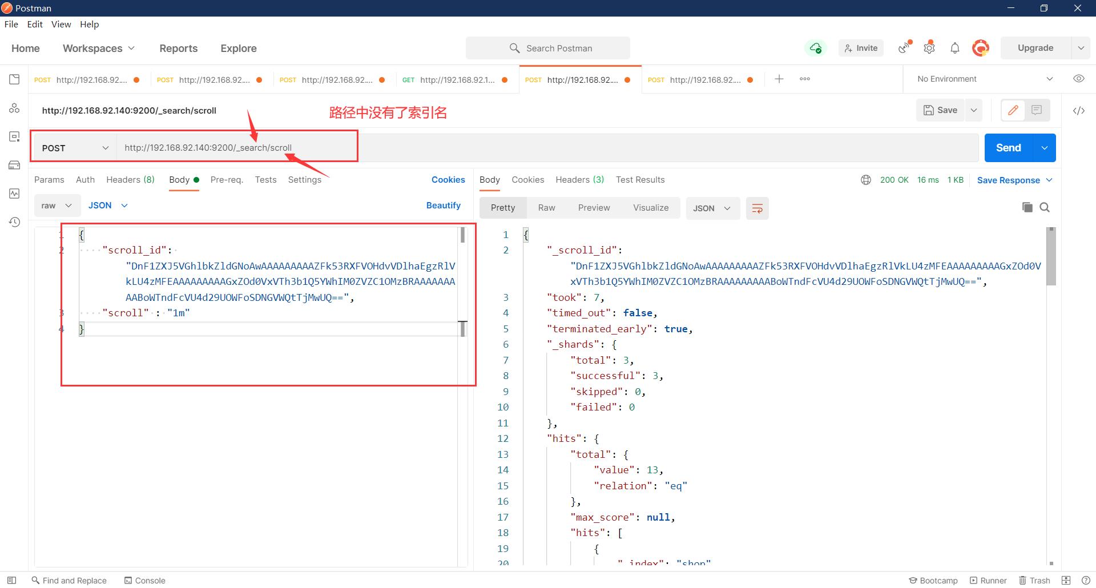The height and width of the screenshot is (588, 1096).
Task: Open the Edit menu
Action: coord(35,24)
